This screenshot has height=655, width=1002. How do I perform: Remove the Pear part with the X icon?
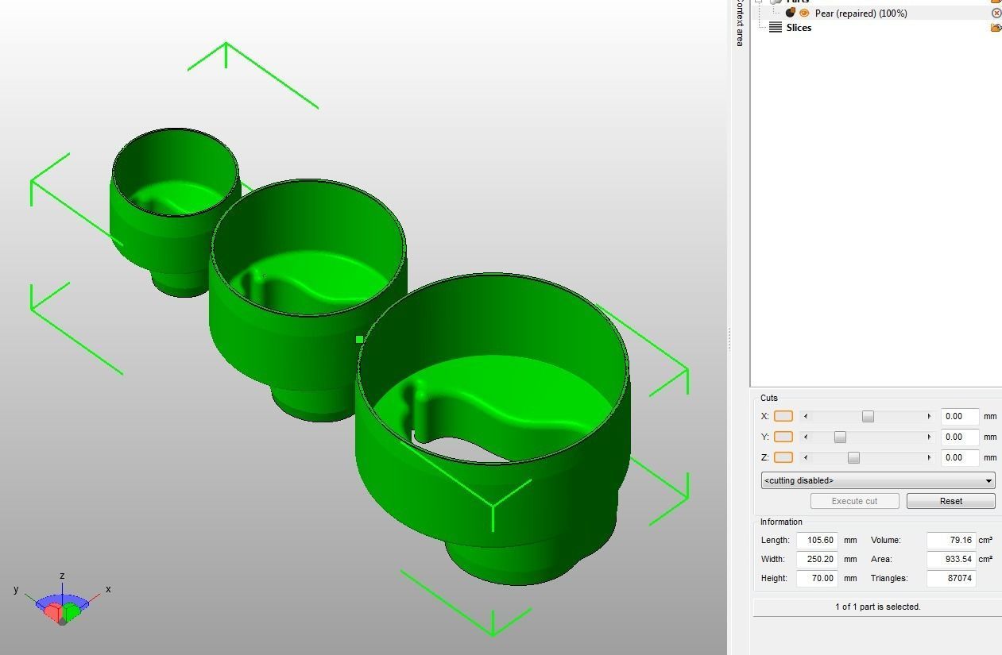pos(996,13)
